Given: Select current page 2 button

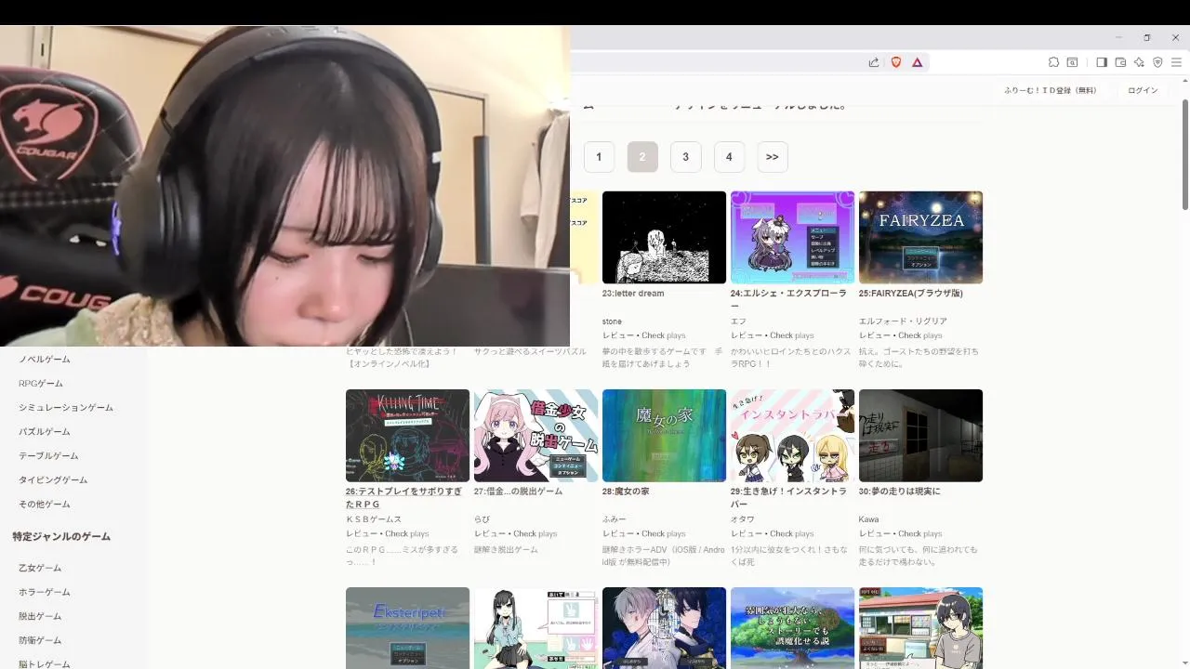Looking at the screenshot, I should (642, 157).
